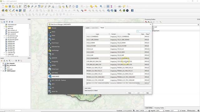Image resolution: width=200 pixels, height=112 pixels.
Task: Refresh the Browser panel
Action: click(4, 22)
